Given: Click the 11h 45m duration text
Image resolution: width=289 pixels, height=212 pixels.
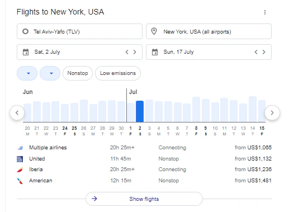Looking at the screenshot, I should point(121,159).
